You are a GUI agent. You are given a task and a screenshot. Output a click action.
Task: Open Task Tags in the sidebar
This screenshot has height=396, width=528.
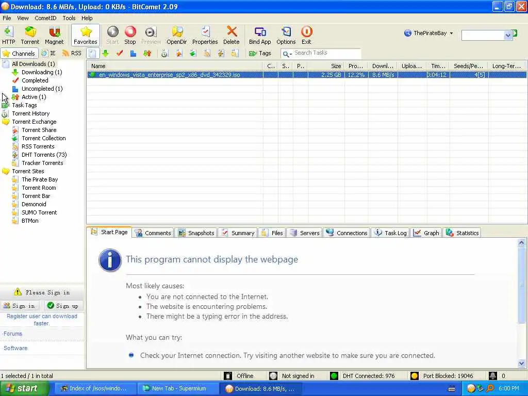[24, 105]
